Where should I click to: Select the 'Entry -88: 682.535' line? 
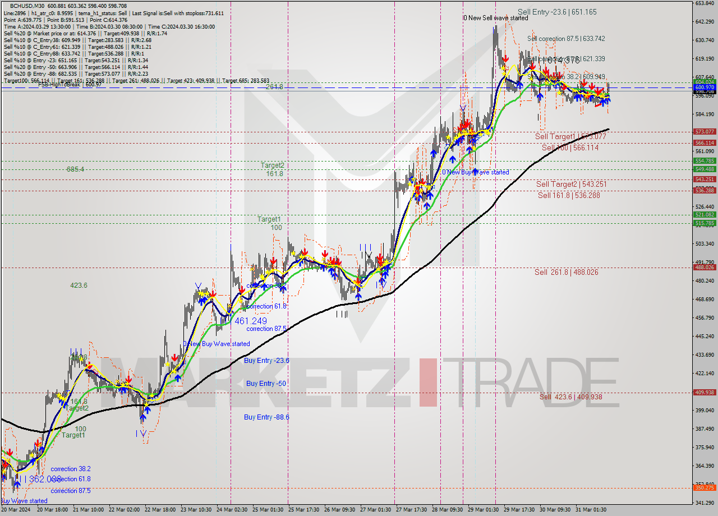point(76,73)
